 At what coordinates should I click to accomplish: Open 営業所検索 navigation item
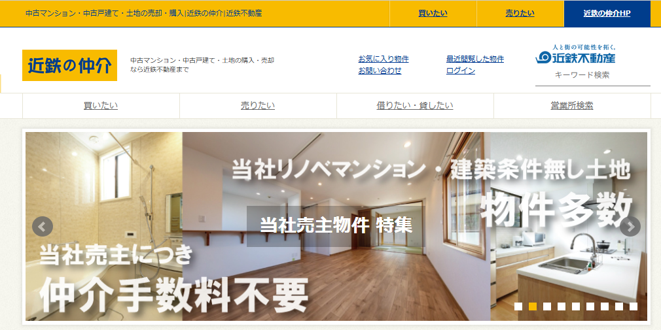point(572,106)
